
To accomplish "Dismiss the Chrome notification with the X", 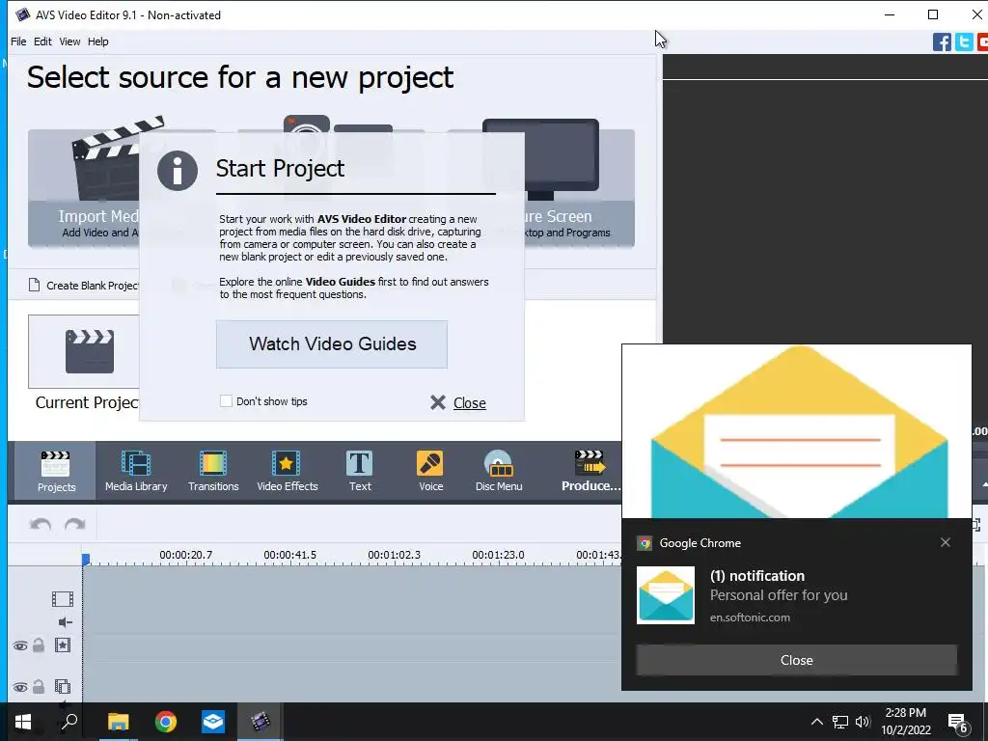I will point(946,542).
